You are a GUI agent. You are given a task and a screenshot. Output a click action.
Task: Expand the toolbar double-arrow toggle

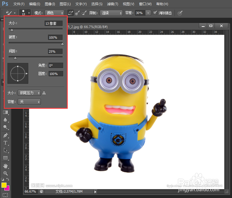(2, 19)
